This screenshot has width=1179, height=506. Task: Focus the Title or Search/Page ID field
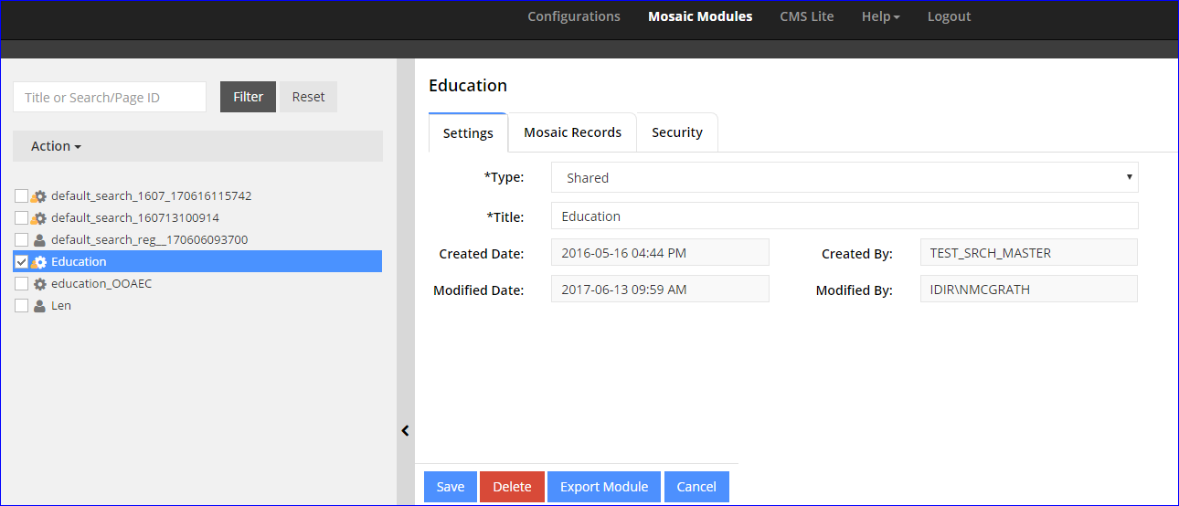click(110, 97)
